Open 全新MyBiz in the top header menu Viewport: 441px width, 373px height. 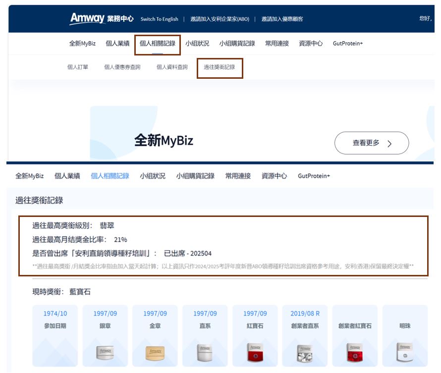[x=82, y=44]
